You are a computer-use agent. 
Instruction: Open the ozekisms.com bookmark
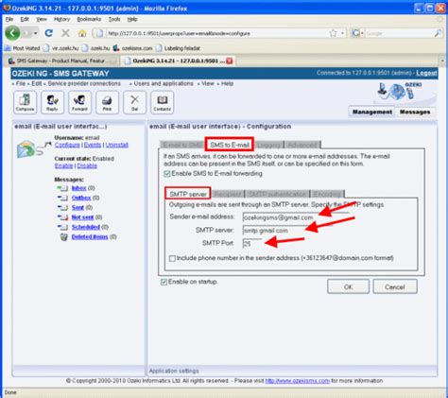pyautogui.click(x=132, y=48)
